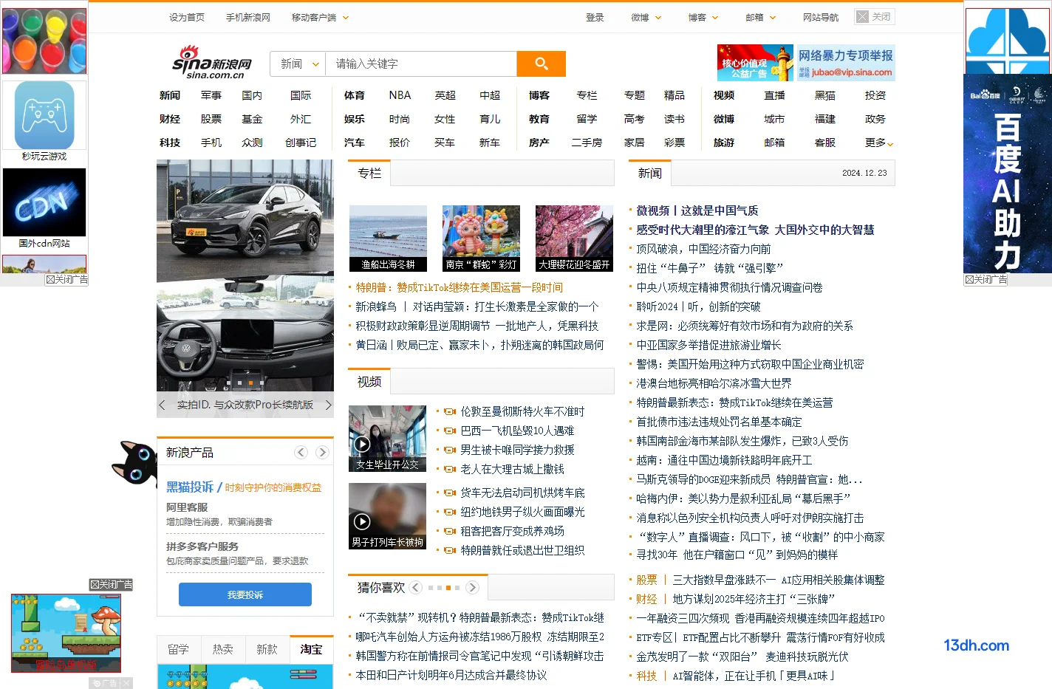
Task: Open video icon next to 纽约地铁男子纵火画面曝光
Action: click(449, 512)
